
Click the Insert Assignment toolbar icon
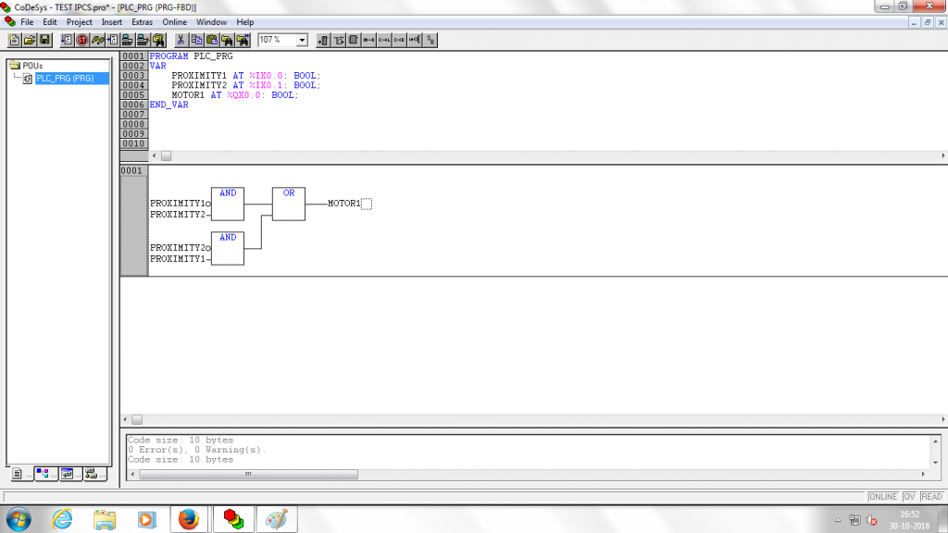[x=367, y=40]
